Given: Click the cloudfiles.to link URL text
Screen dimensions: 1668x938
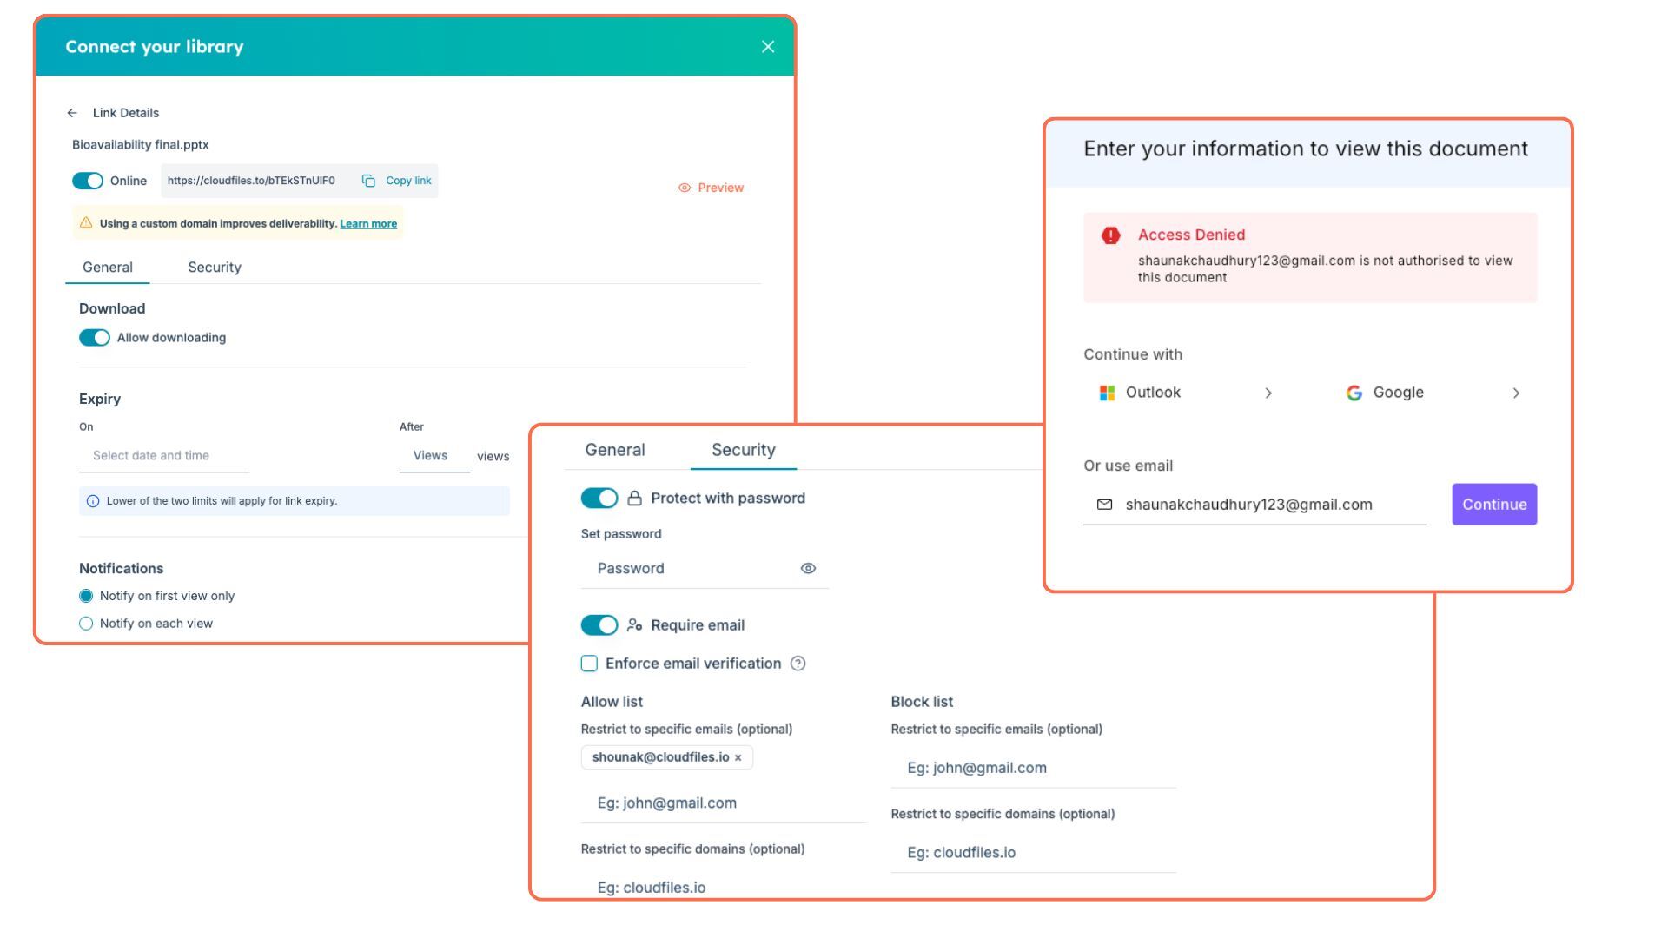Looking at the screenshot, I should point(251,181).
